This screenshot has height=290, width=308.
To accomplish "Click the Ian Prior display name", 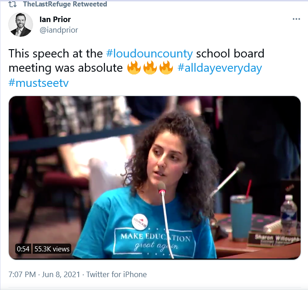I will 55,19.
